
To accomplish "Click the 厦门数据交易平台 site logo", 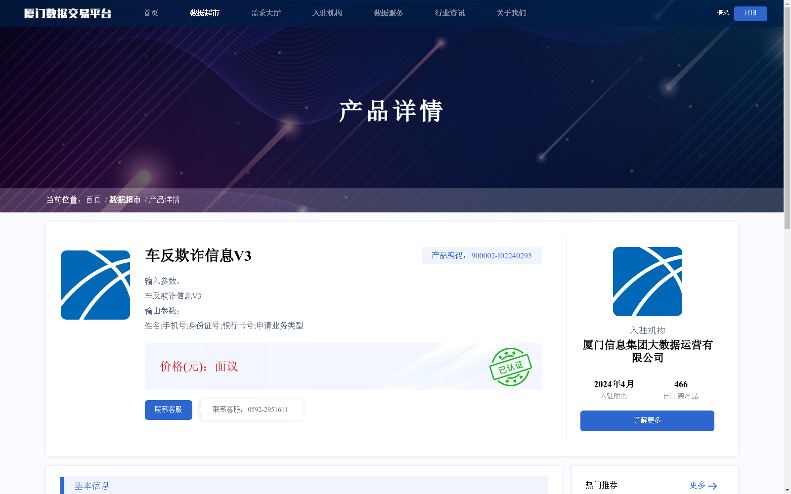I will [x=68, y=13].
